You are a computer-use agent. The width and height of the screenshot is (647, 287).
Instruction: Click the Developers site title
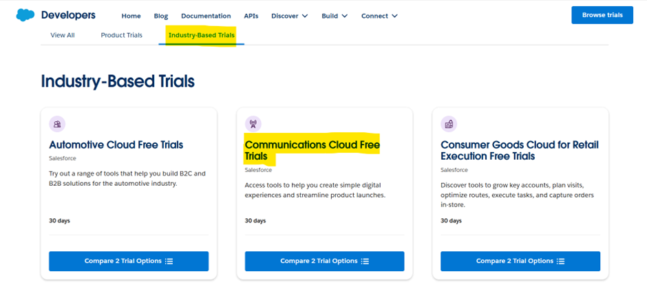(x=68, y=15)
